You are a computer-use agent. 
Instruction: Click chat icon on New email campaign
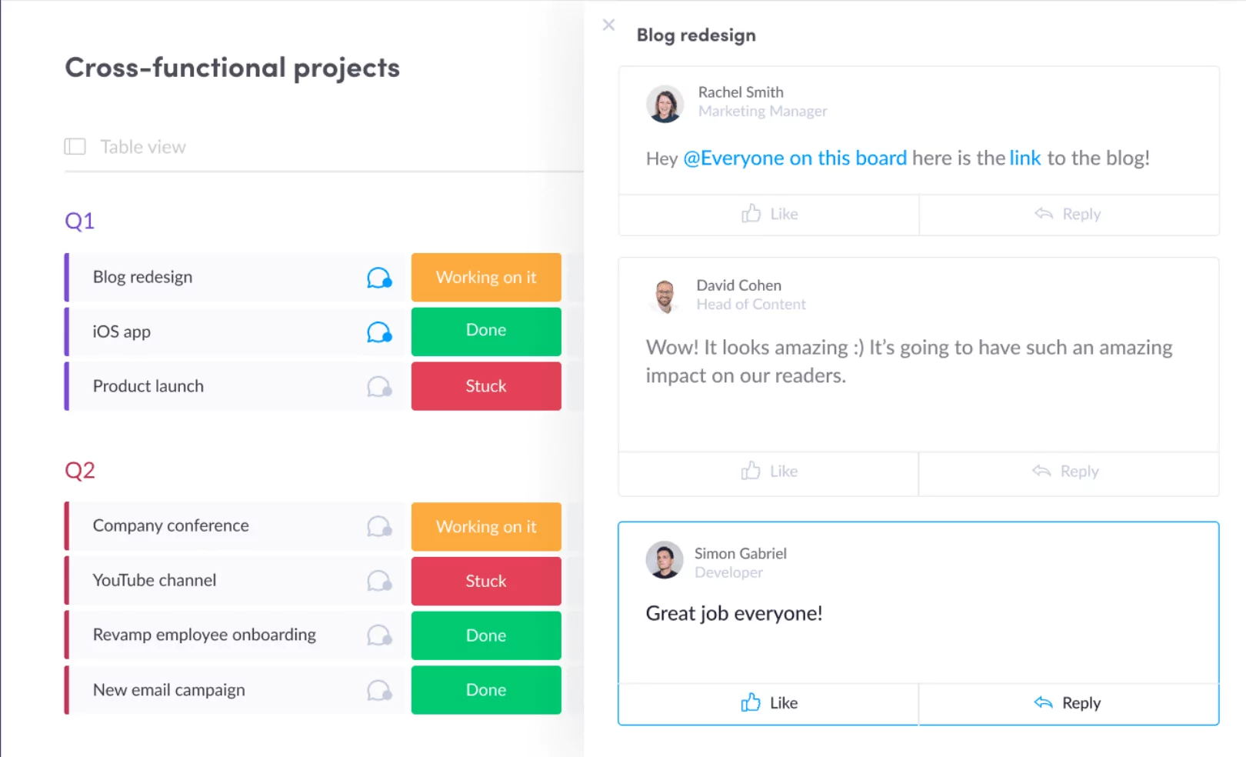point(379,691)
